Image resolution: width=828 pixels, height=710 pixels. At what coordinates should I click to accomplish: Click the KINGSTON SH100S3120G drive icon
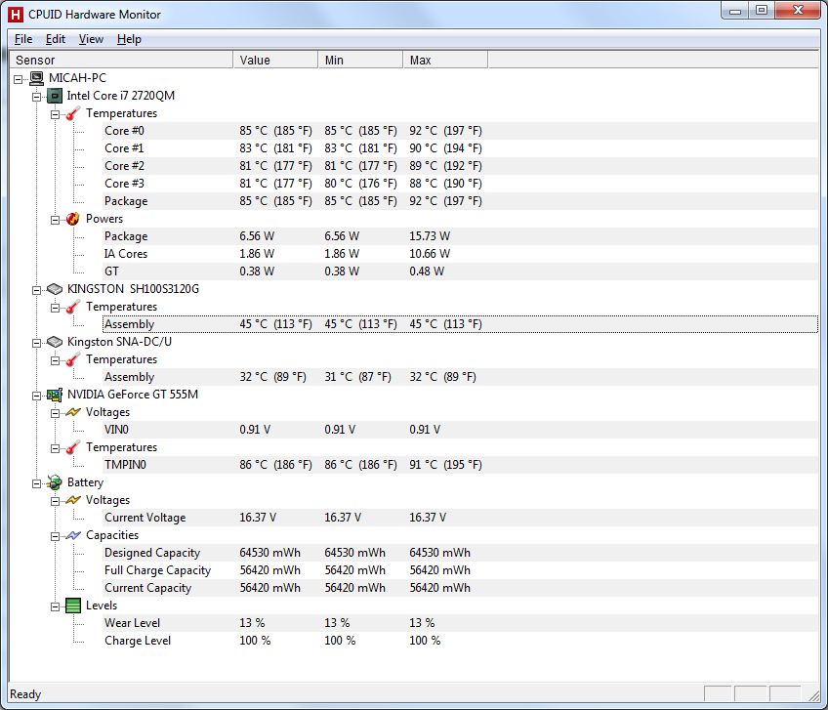click(55, 289)
